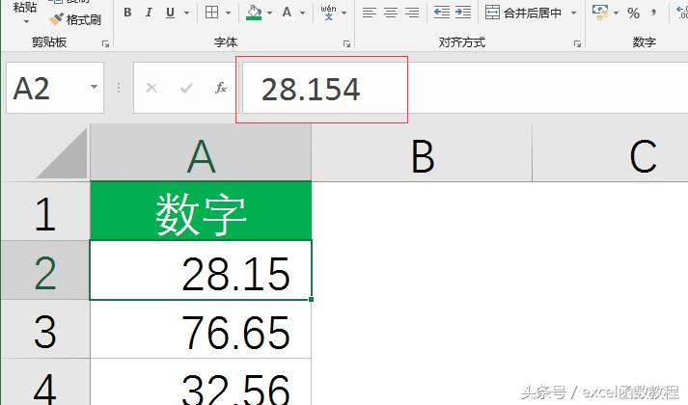Open phonetic guide dropdown arrow

click(x=344, y=13)
